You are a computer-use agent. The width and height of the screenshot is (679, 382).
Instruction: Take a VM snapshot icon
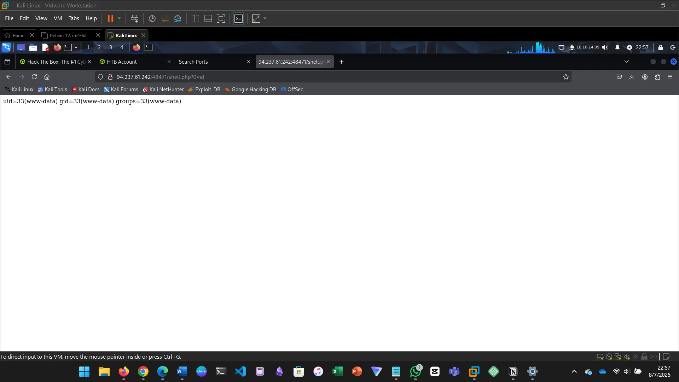[152, 18]
